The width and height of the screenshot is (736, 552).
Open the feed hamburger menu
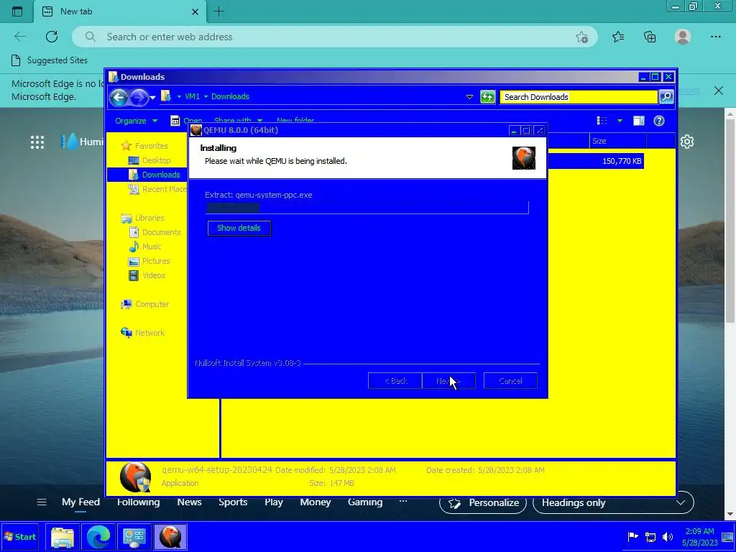click(42, 502)
